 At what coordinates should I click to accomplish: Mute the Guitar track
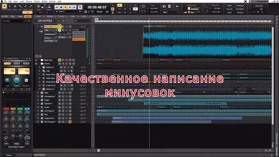click(59, 107)
